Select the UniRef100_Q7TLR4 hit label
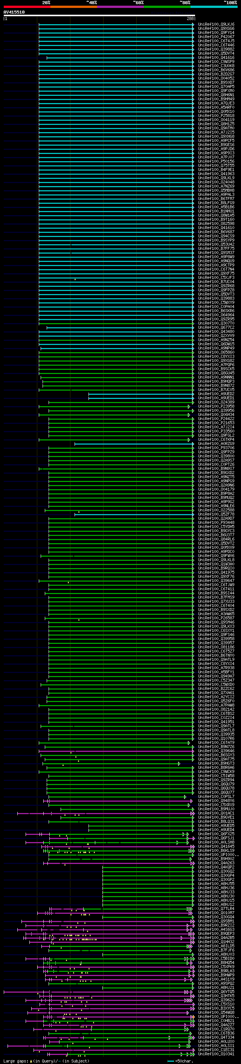This screenshot has height=1064, width=241. click(216, 909)
